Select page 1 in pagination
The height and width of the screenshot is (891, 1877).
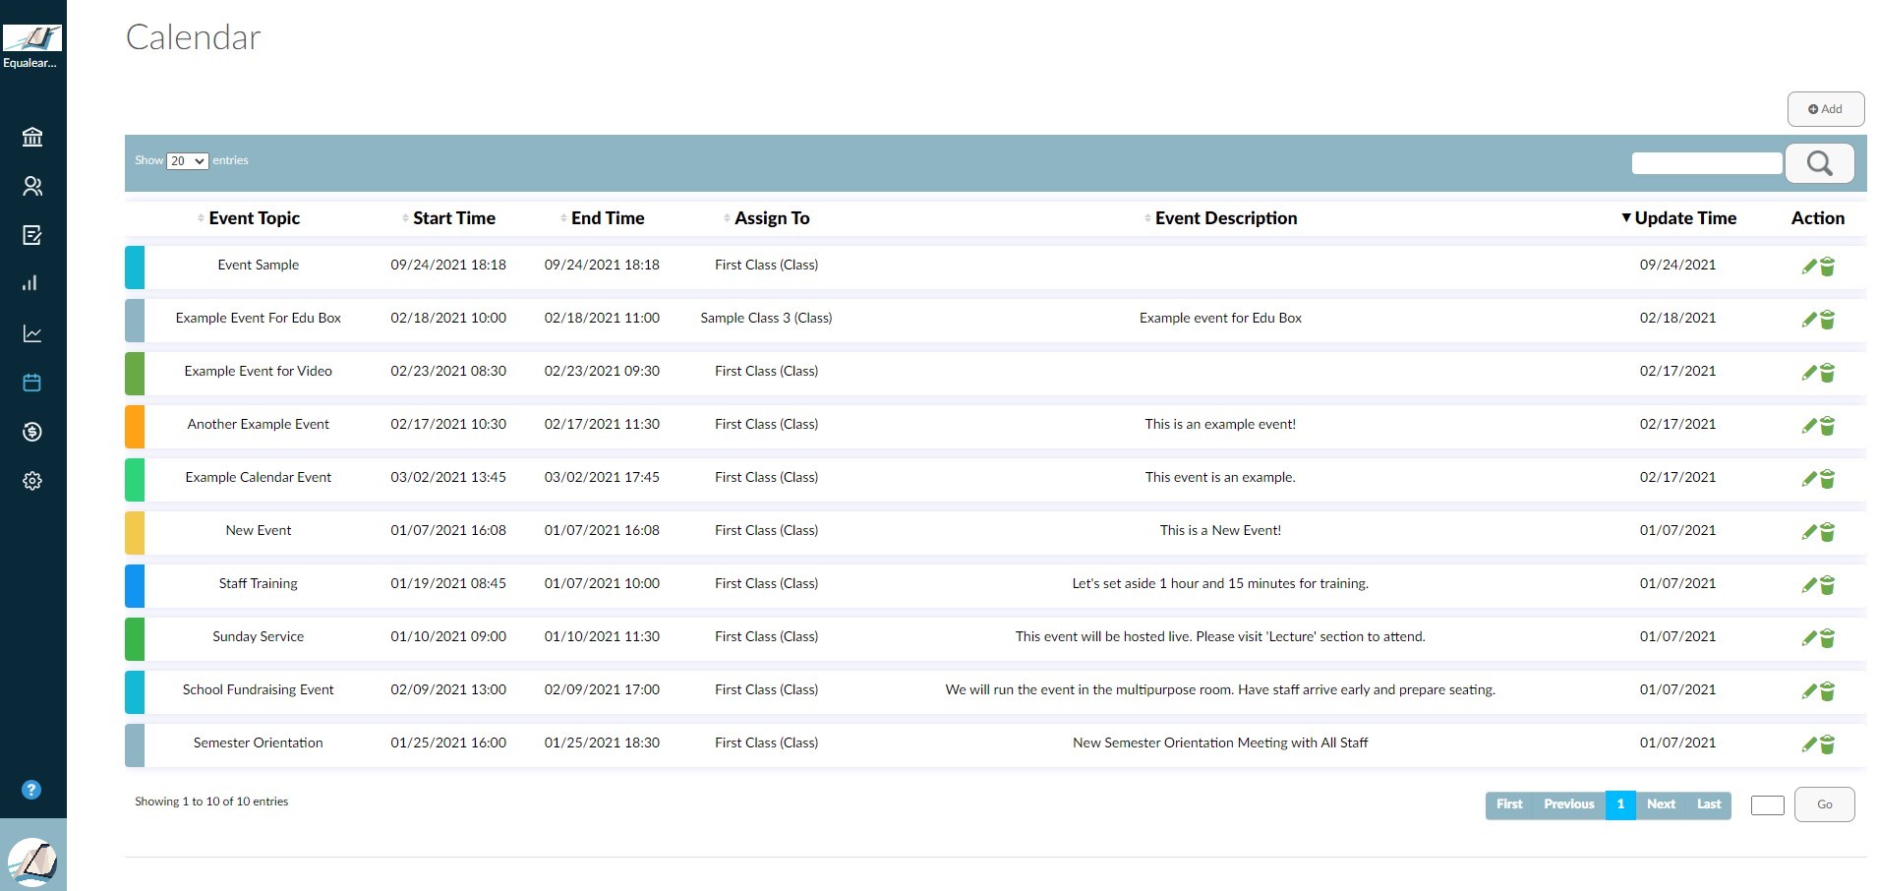(x=1620, y=804)
